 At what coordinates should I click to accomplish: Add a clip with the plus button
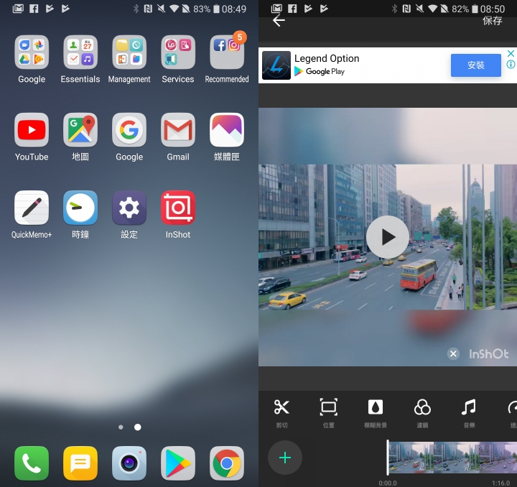point(285,458)
